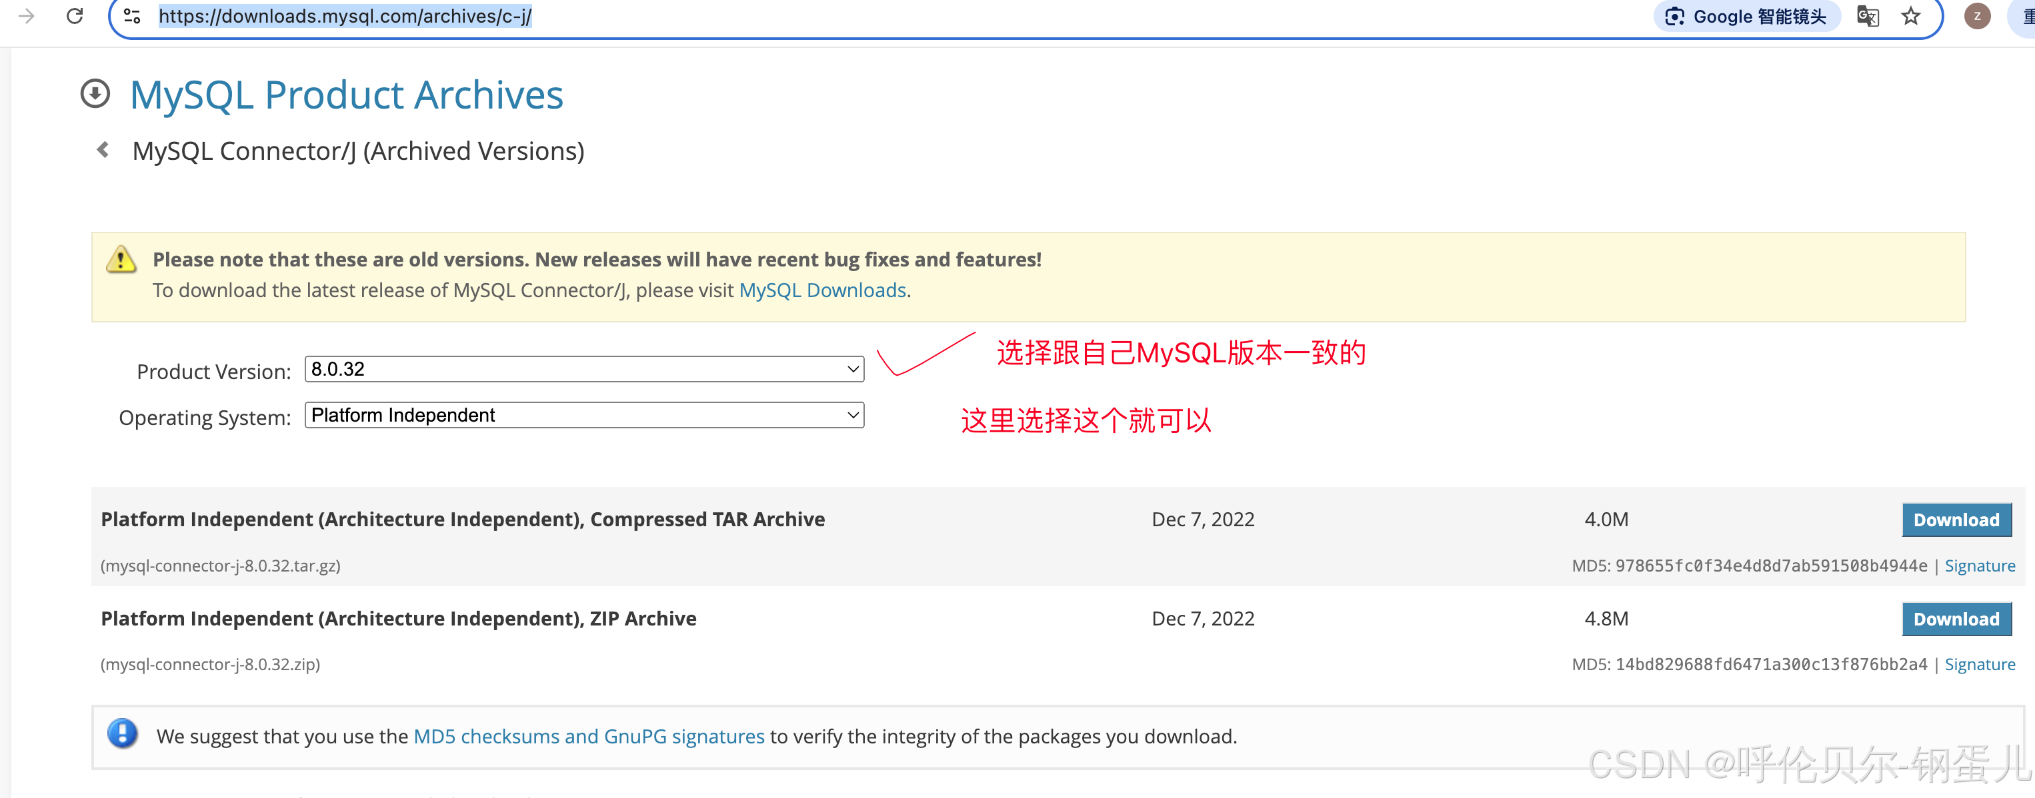Open site information icon in address bar

pos(133,16)
